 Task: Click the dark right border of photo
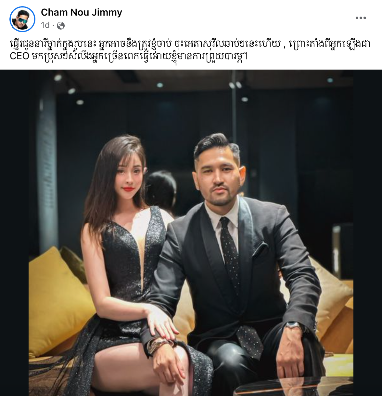(368, 233)
